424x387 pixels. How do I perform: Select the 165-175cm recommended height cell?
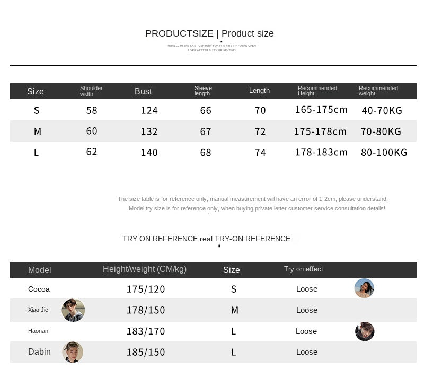(321, 110)
